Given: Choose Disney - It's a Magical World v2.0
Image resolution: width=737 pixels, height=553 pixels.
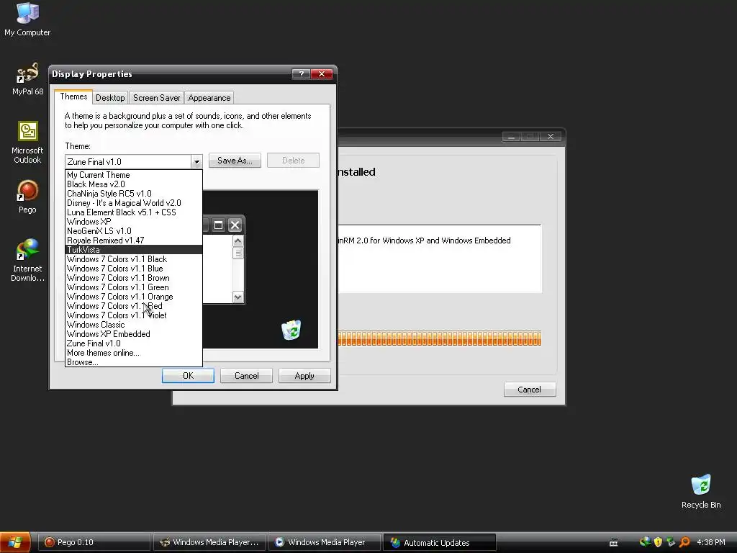Looking at the screenshot, I should tap(133, 203).
